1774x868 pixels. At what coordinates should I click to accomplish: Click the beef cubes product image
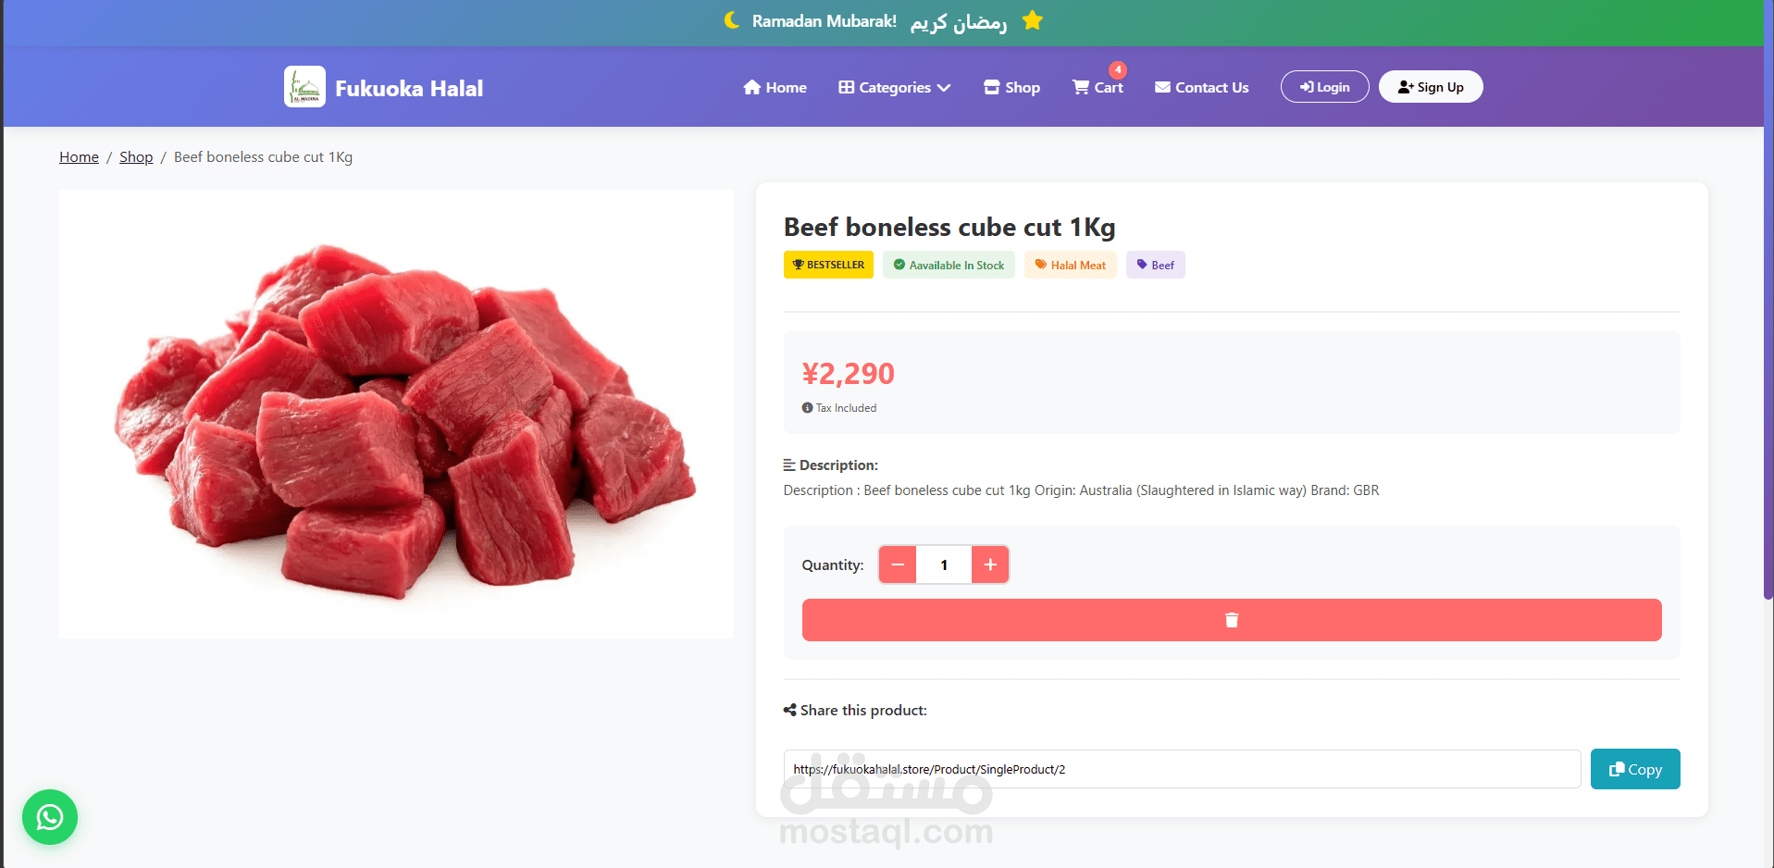[396, 414]
